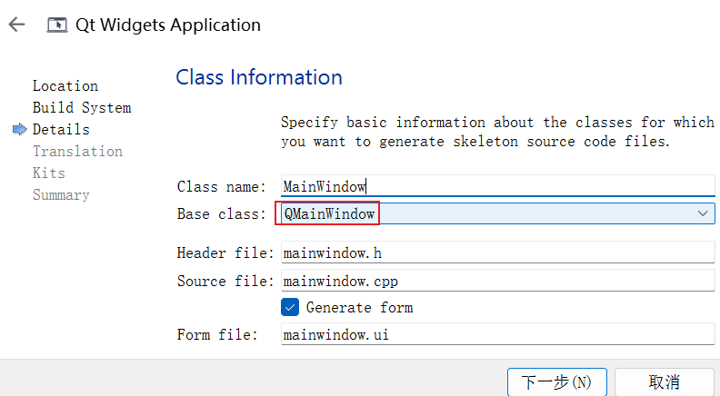Select the QMainWindow base class combo box
Viewport: 720px width, 396px height.
(498, 213)
